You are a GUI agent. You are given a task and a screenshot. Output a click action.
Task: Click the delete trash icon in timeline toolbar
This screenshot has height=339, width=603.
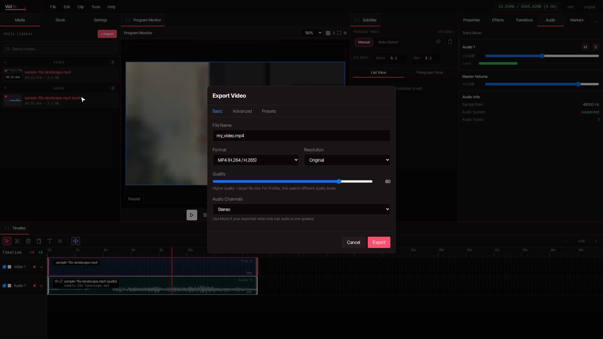coord(28,241)
